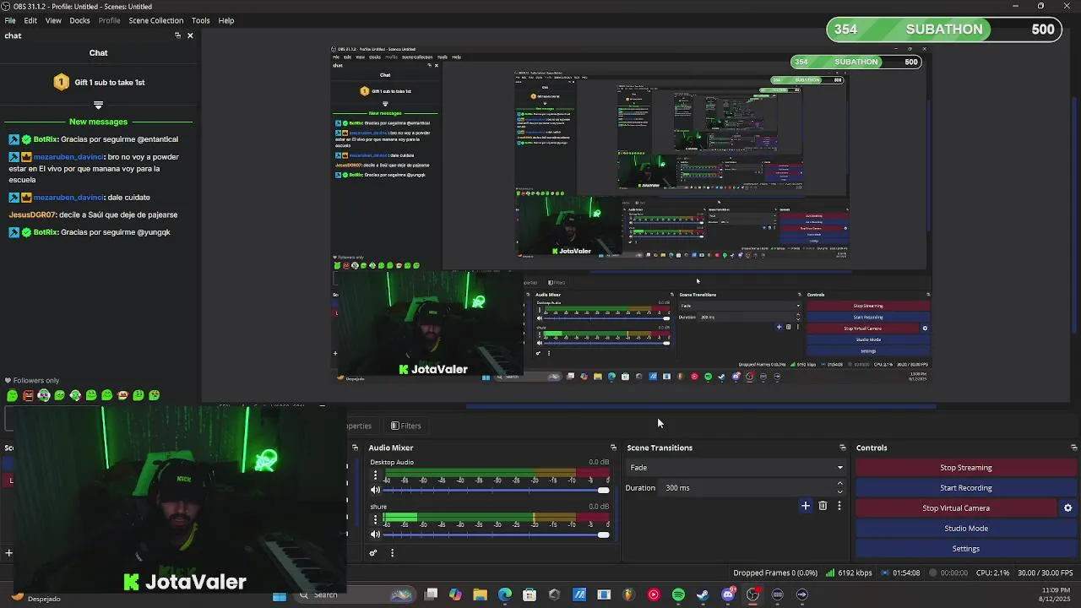The height and width of the screenshot is (608, 1081).
Task: Click Stop Streaming button
Action: (965, 468)
